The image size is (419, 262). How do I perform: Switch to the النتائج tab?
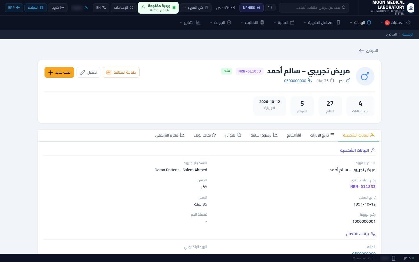tap(294, 135)
